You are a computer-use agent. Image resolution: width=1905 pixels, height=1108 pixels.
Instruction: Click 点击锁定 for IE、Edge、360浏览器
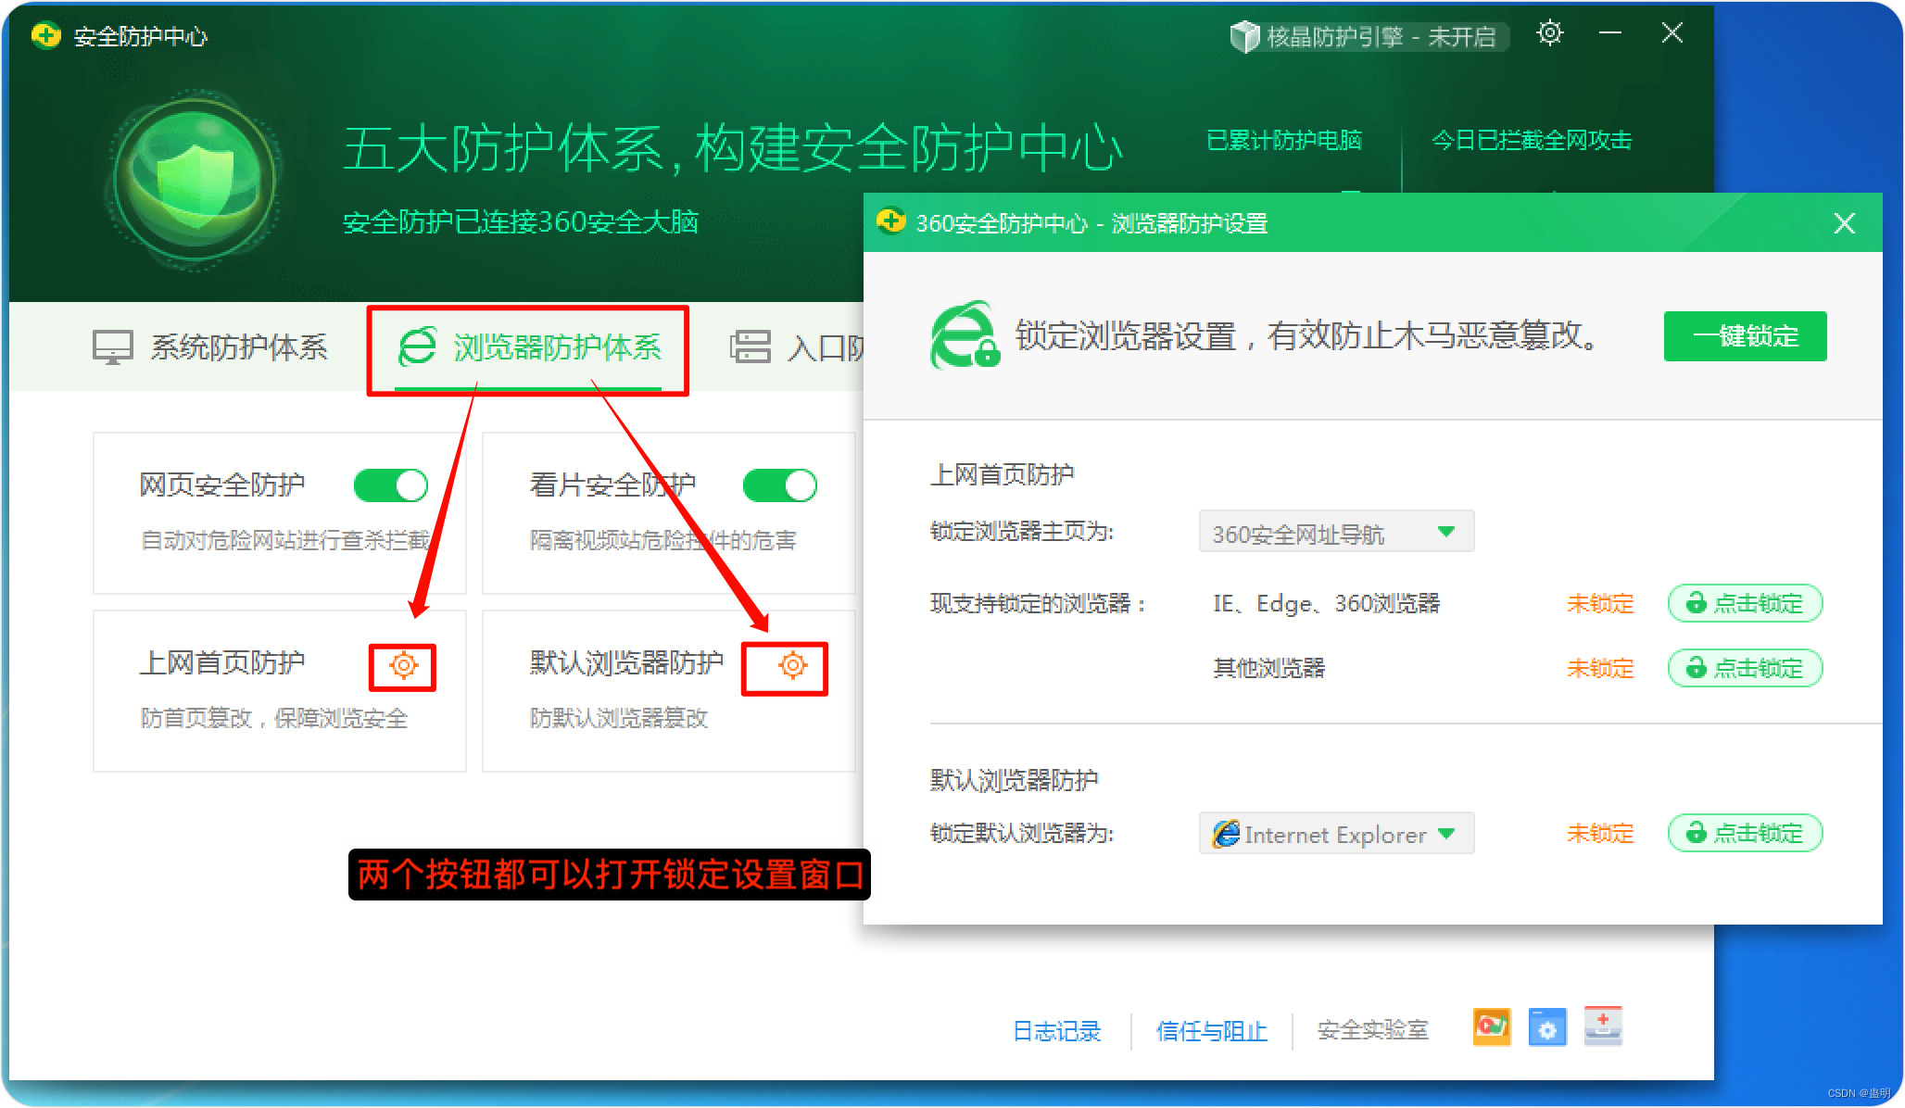1745,603
